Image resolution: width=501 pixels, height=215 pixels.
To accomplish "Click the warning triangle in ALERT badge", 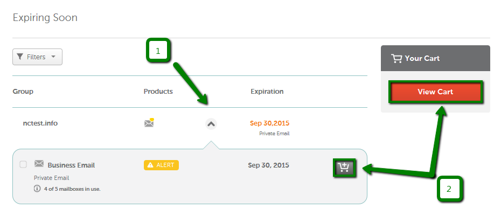I will click(150, 165).
